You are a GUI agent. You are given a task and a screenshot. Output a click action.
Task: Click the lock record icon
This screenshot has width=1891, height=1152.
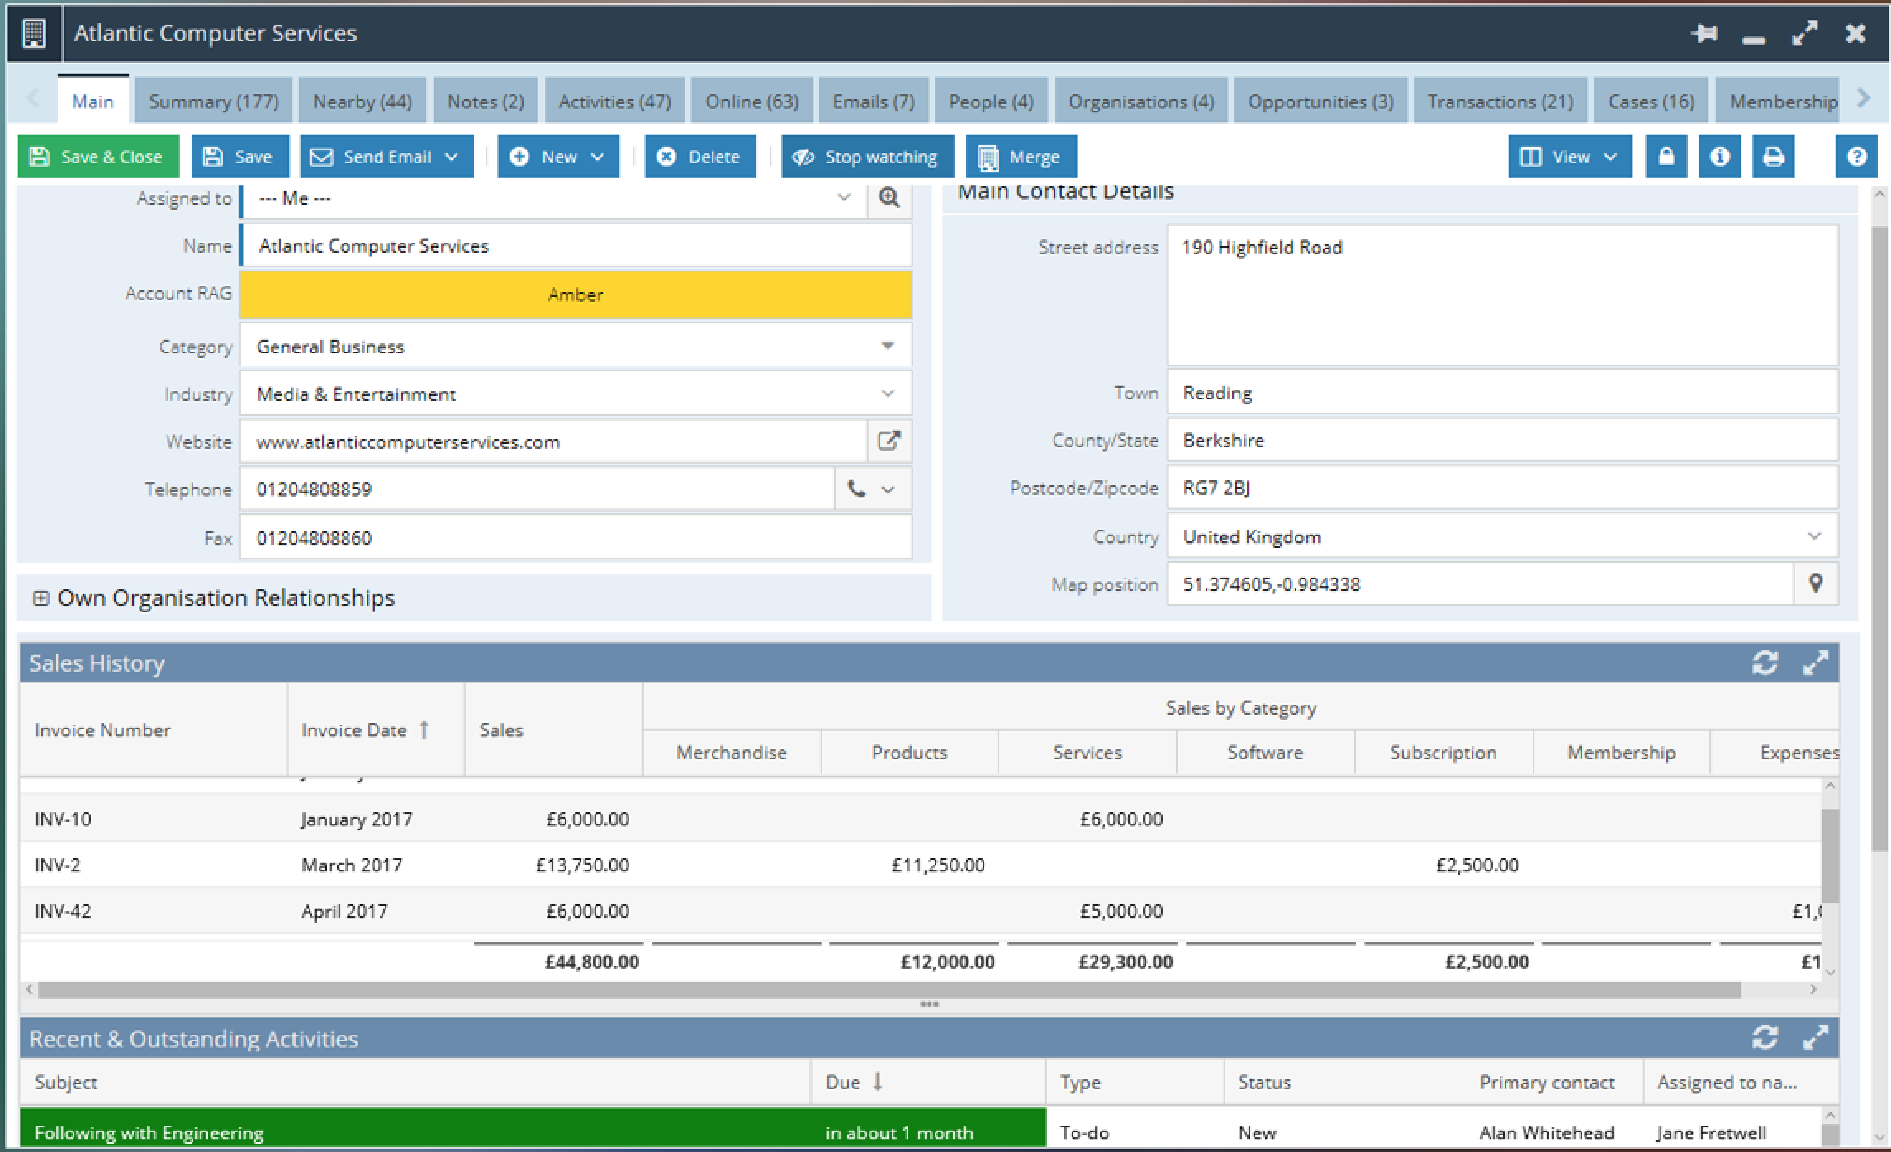tap(1666, 157)
